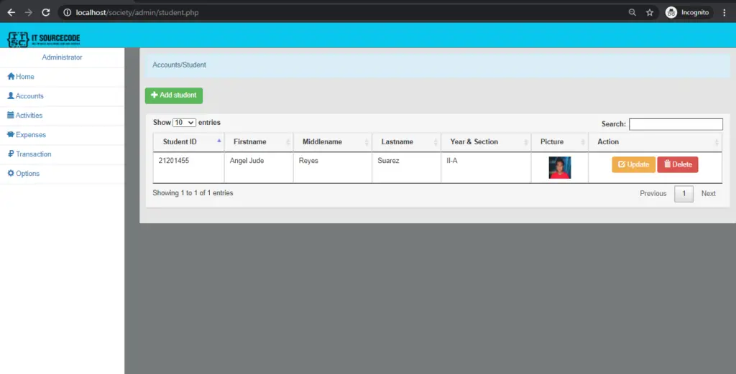
Task: Reload the page using the browser refresh icon
Action: [46, 12]
